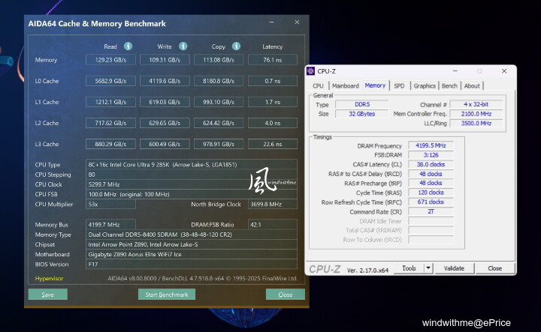
Task: Click the Cycle Time tRAS value 120 clocks
Action: point(431,193)
